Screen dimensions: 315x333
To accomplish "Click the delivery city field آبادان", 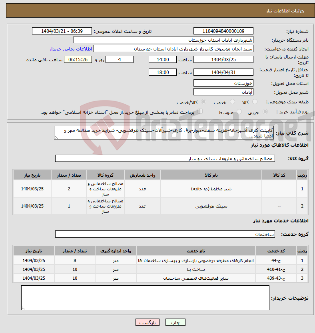I will click(223, 92).
